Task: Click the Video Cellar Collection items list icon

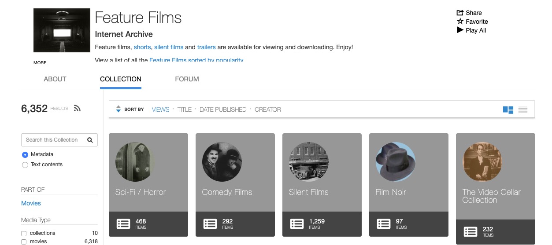Action: 470,232
